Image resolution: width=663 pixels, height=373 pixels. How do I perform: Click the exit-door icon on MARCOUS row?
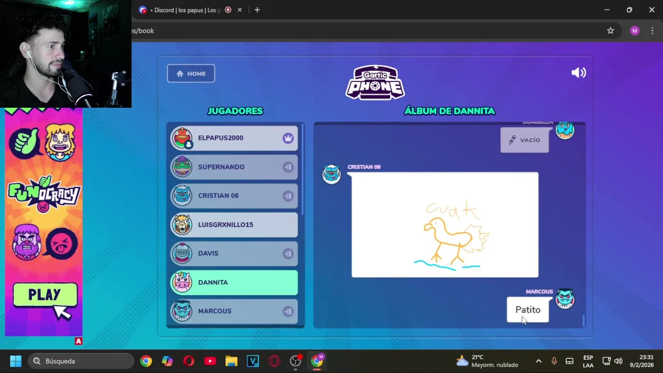tap(288, 311)
